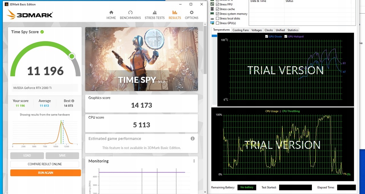Click the CPU Usage graph legend label

point(272,111)
